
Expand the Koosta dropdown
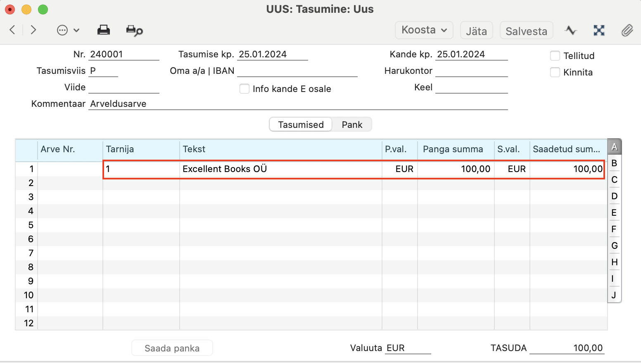point(424,30)
